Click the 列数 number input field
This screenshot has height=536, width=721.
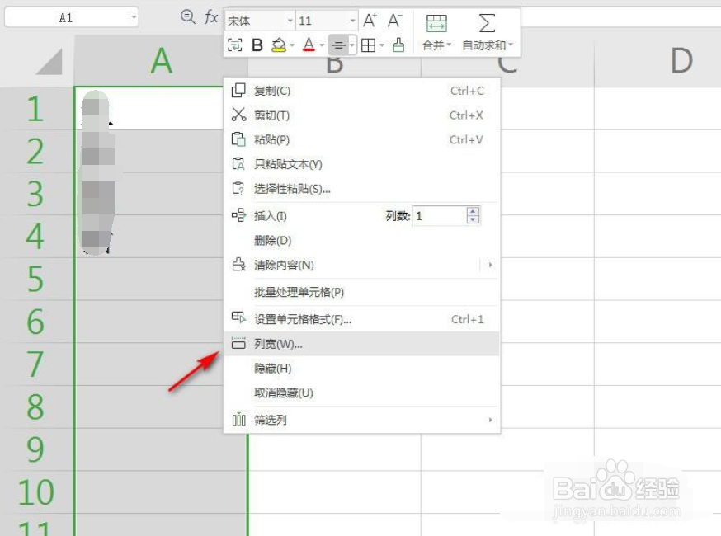tap(440, 215)
